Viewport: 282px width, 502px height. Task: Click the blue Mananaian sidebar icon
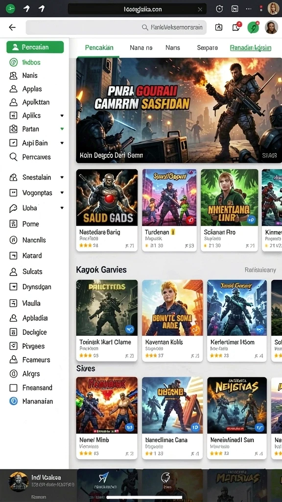coord(13,401)
